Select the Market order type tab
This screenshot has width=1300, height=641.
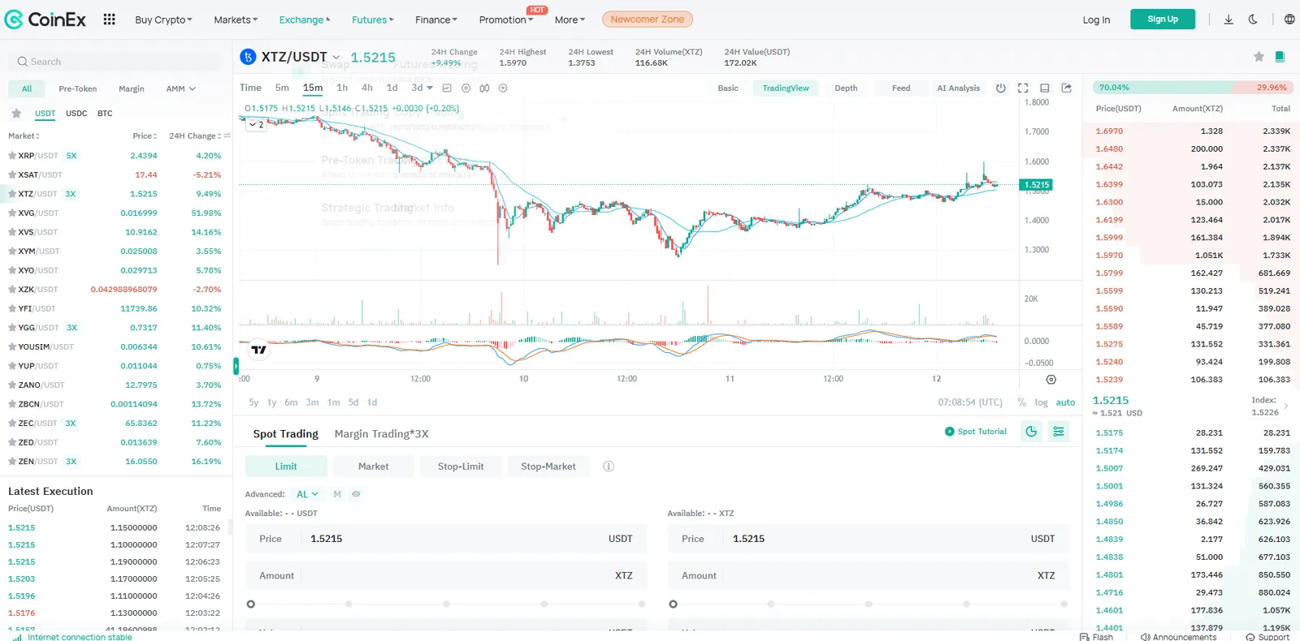[373, 467]
